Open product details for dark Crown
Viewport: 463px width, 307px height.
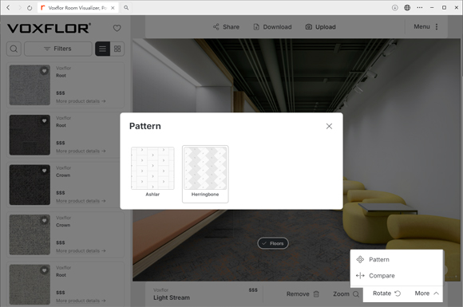(x=81, y=201)
